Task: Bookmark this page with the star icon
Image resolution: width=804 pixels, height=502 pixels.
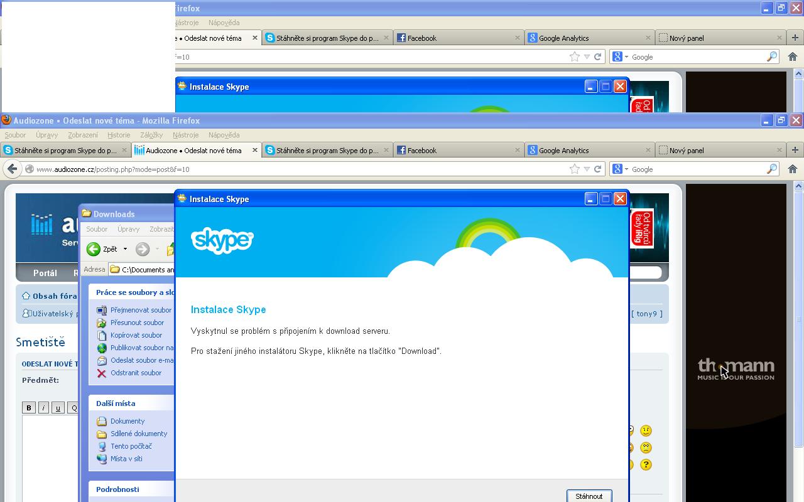Action: [573, 169]
